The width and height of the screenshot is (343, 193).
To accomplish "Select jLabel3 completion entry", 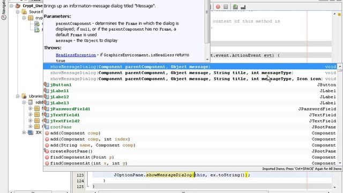I will [190, 103].
